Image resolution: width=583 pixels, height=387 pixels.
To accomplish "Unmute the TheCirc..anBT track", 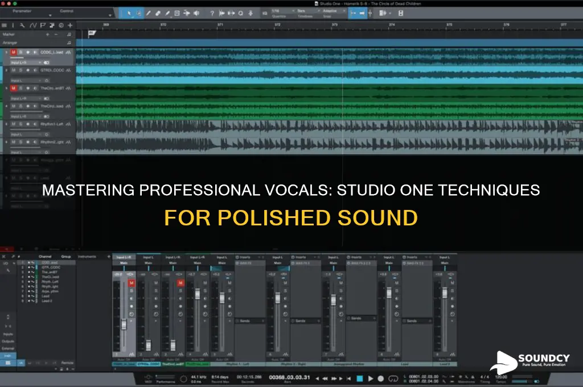I will [14, 88].
